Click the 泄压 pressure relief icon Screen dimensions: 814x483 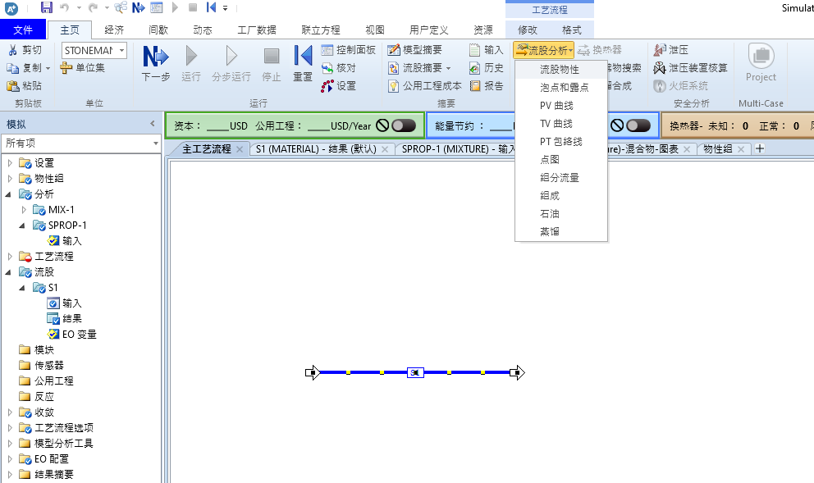click(x=660, y=50)
